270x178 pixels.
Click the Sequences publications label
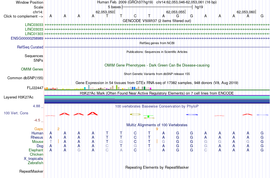(x=34, y=56)
